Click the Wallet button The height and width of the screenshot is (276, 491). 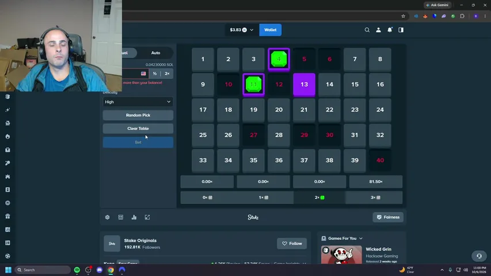point(270,30)
